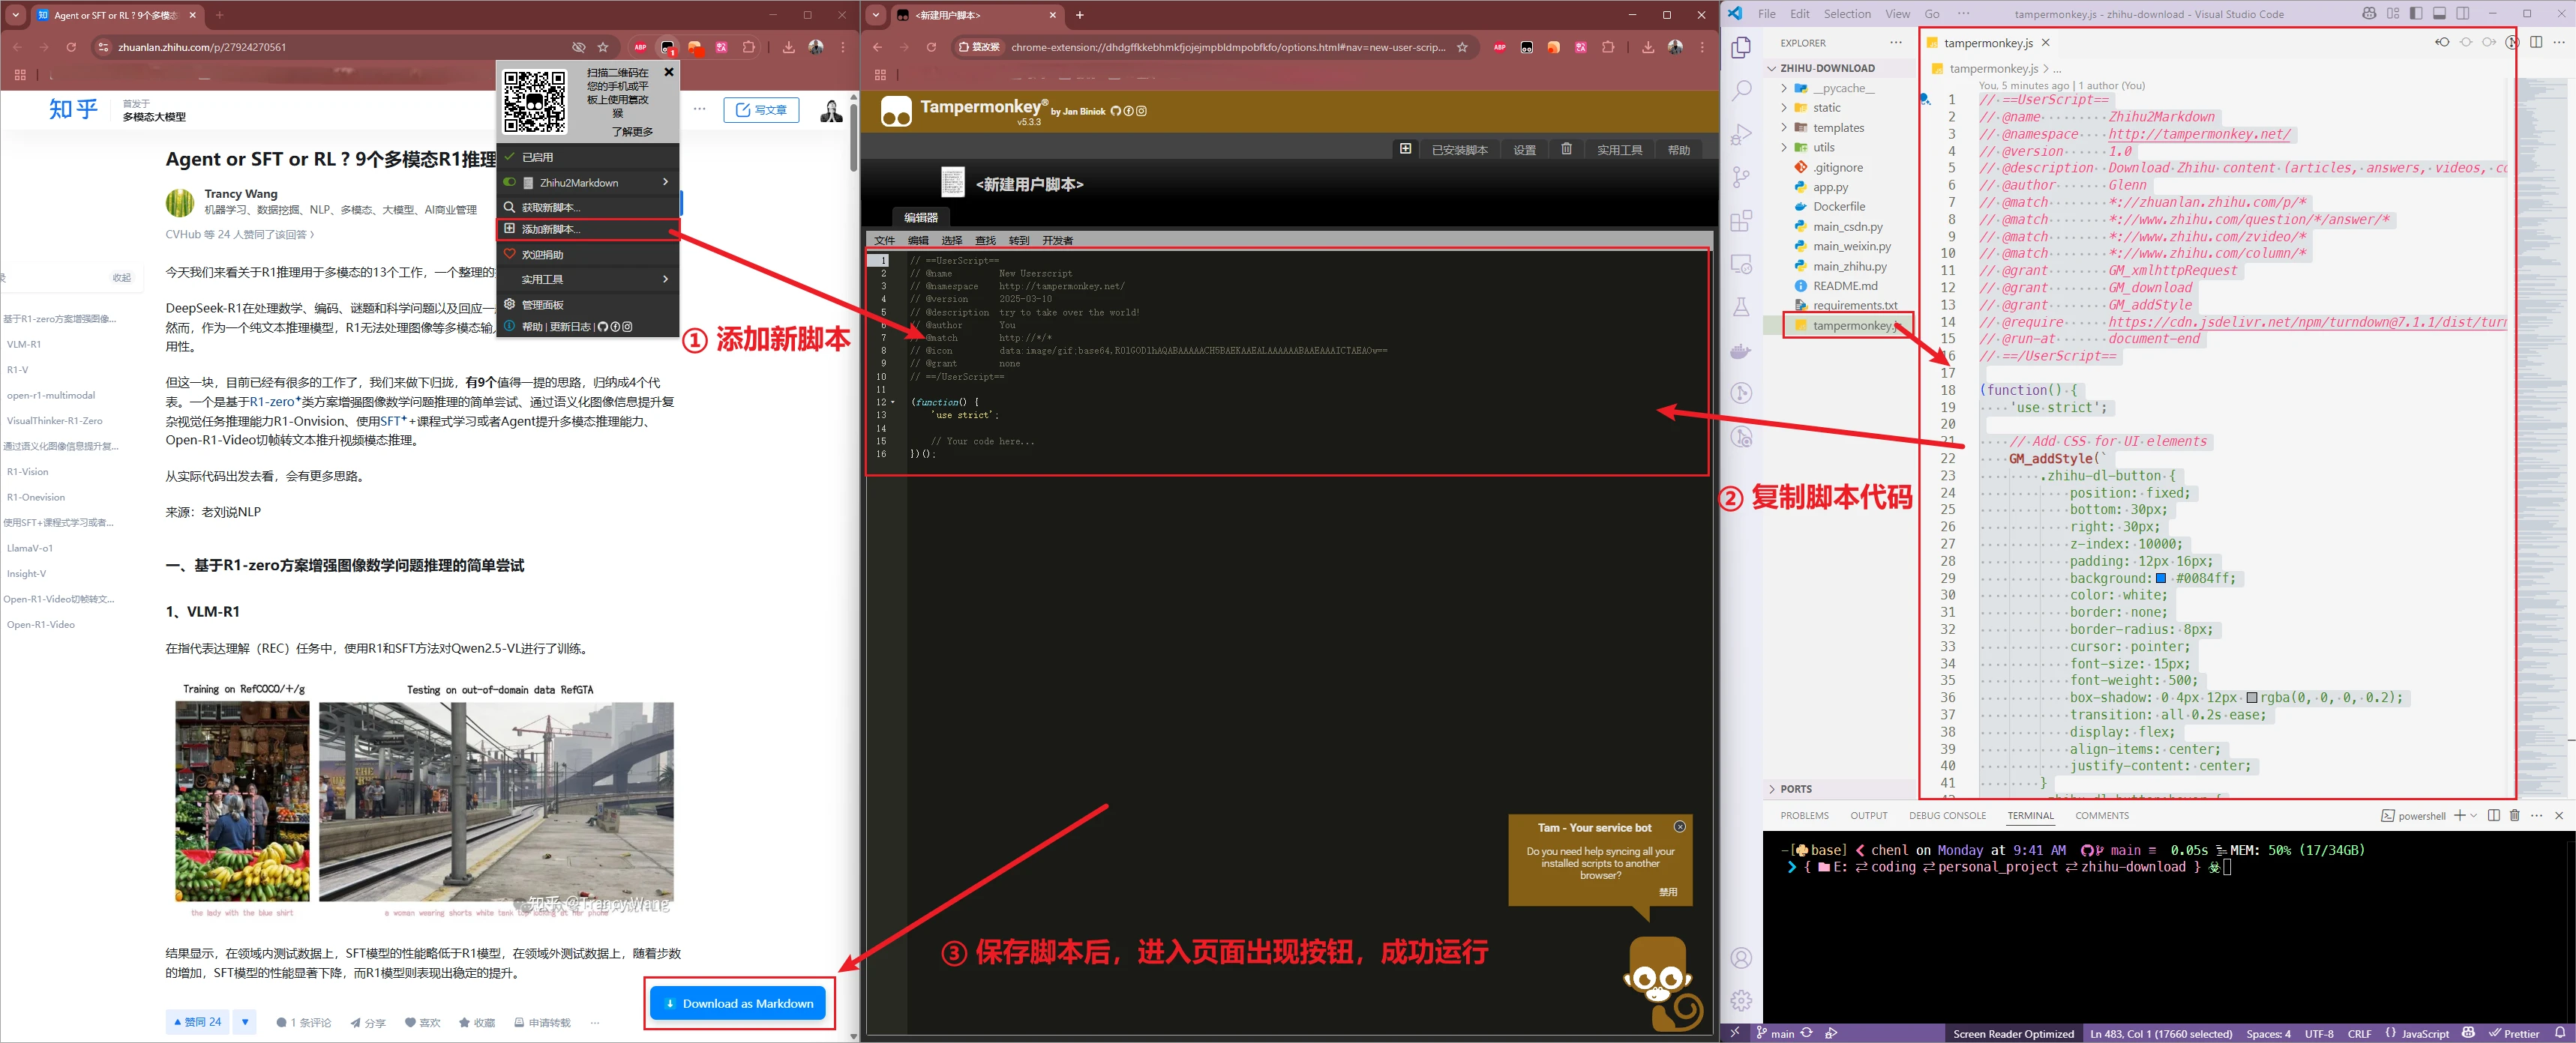This screenshot has width=2576, height=1043.
Task: Click the 赞同 24 upvote button
Action: (198, 1022)
